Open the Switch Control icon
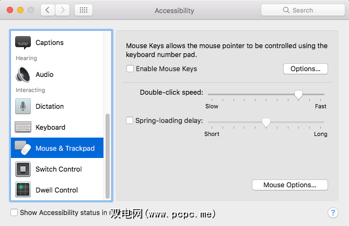The height and width of the screenshot is (226, 349). coord(23,169)
